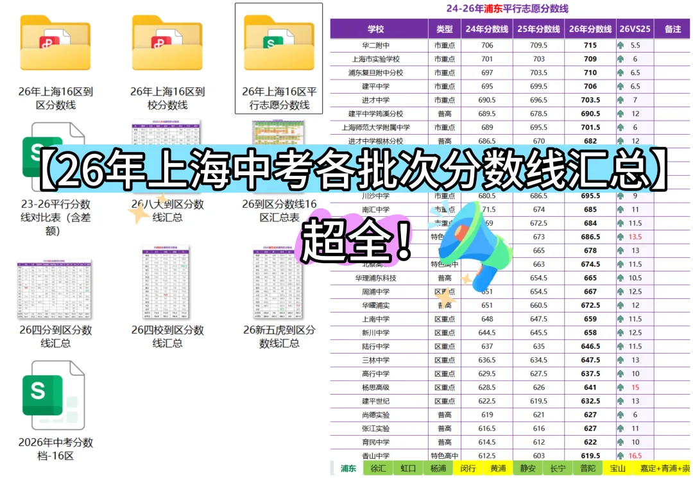Select the 进才中学 school cell
Viewport: 693px width, 478px height.
click(x=379, y=100)
